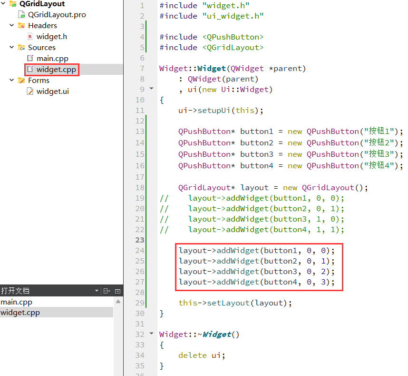The image size is (408, 376).
Task: Click line number 23 in the gutter
Action: tap(140, 240)
